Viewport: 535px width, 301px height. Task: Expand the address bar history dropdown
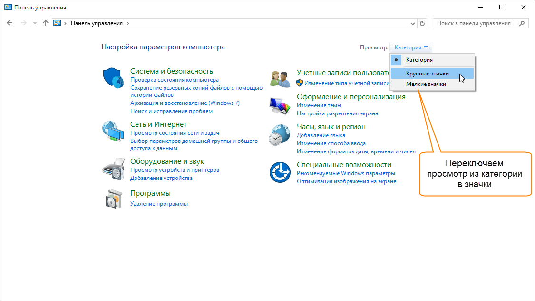412,23
